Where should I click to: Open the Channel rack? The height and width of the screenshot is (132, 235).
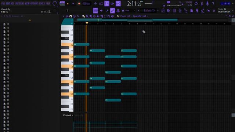point(174,11)
